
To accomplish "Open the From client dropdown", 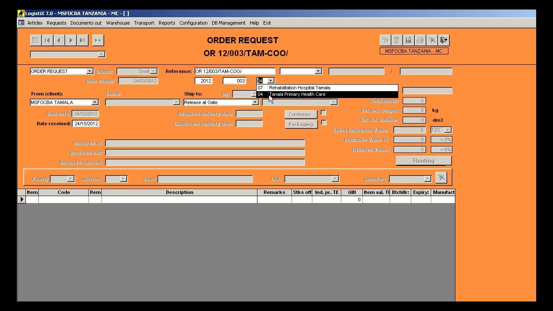I will coord(95,102).
